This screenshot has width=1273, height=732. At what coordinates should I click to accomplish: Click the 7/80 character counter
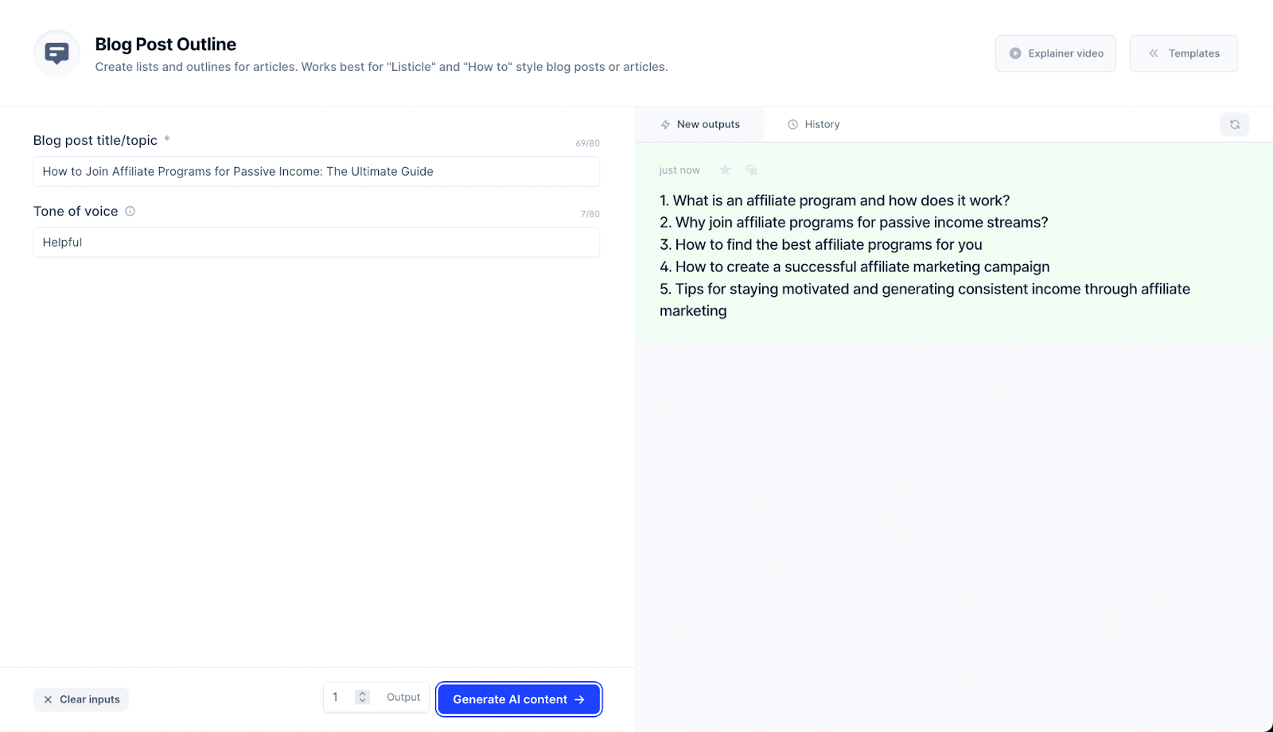pos(590,214)
